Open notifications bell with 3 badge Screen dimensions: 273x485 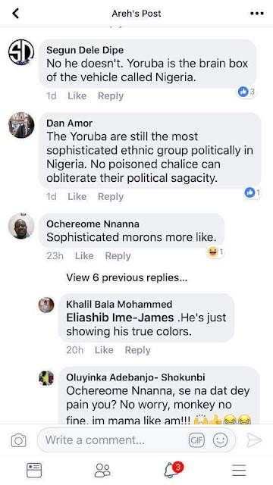[173, 470]
